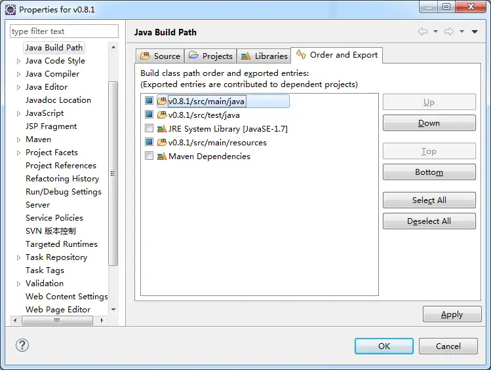The image size is (491, 370).
Task: Expand the Java Compiler node
Action: pyautogui.click(x=18, y=74)
